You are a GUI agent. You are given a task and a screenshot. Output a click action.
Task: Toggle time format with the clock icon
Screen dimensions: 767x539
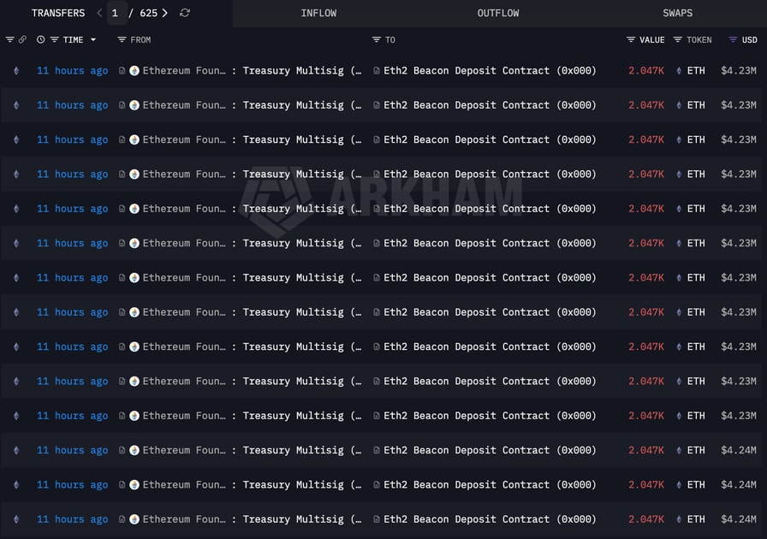40,40
